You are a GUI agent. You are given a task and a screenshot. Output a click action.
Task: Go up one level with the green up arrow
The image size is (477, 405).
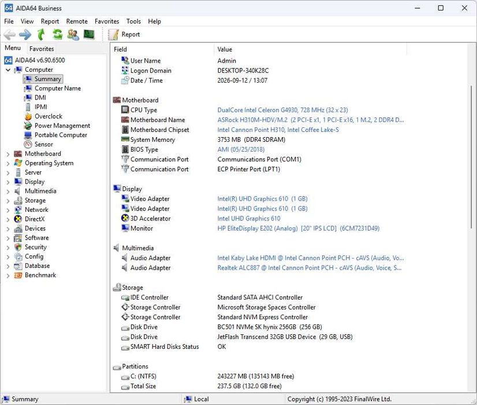(41, 35)
